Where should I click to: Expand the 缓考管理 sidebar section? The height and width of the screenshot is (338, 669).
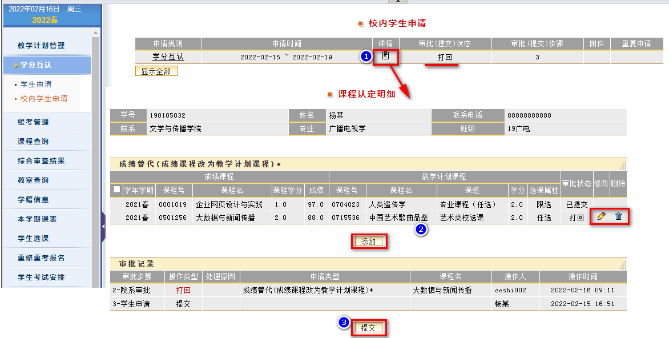(x=33, y=122)
